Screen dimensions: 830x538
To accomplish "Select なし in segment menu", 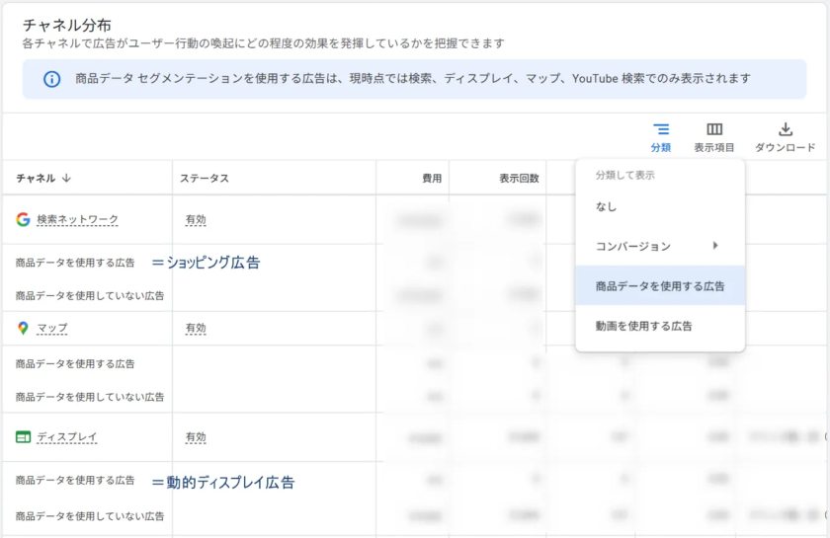I will (x=607, y=207).
